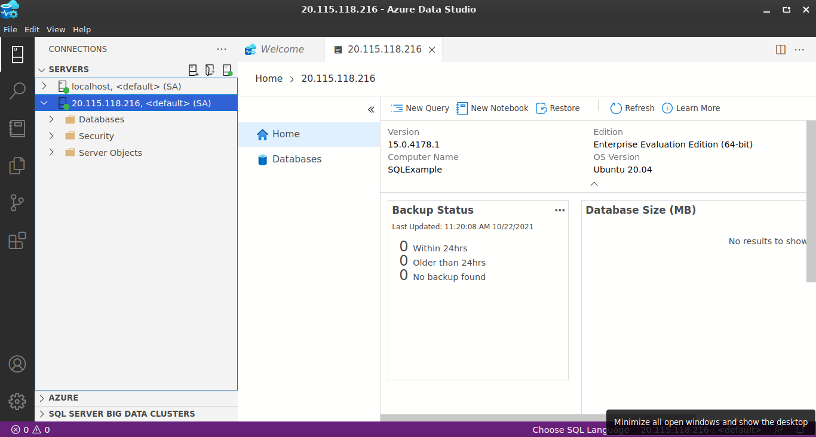Click the Within 24hrs backup count
This screenshot has width=816, height=437.
404,247
